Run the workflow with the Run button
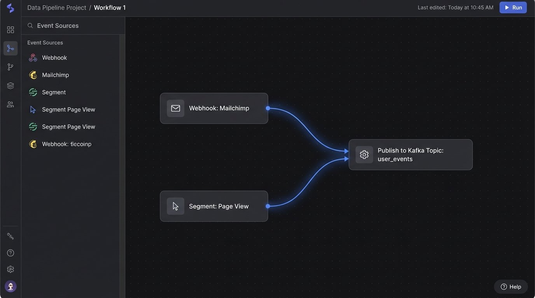The width and height of the screenshot is (535, 298). [513, 8]
